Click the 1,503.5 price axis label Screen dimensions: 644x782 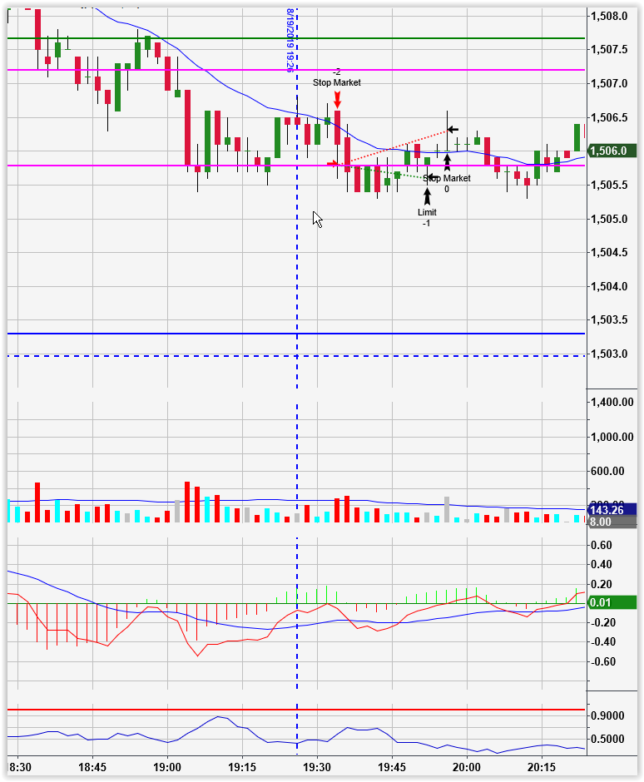609,319
